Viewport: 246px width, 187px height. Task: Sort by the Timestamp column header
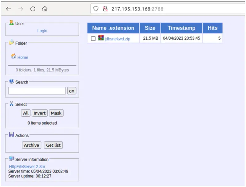point(181,28)
